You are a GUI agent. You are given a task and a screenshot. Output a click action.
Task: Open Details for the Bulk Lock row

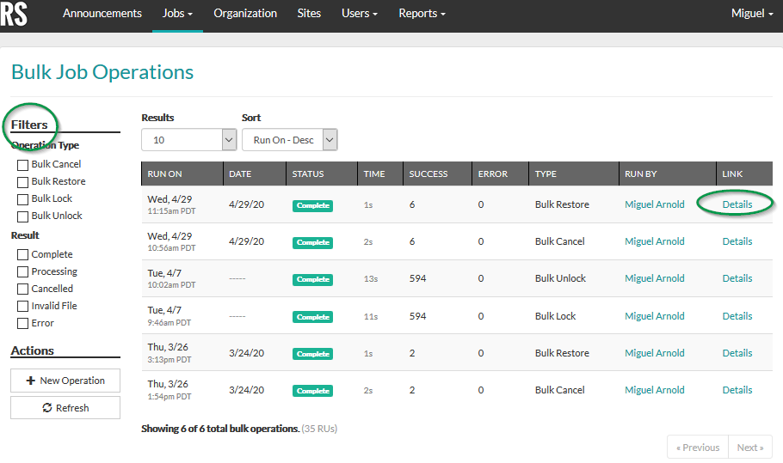click(x=737, y=316)
